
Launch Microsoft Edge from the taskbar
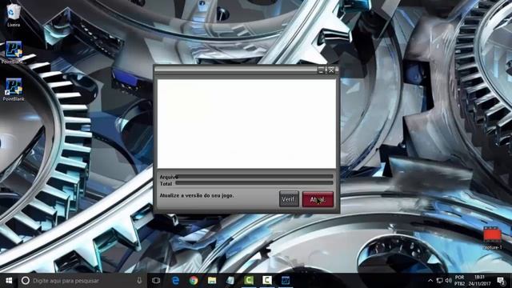tap(175, 281)
